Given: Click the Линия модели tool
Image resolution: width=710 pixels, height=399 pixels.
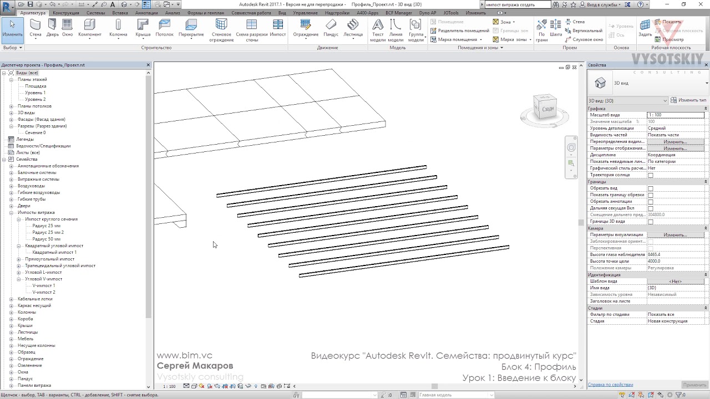Looking at the screenshot, I should tap(396, 30).
